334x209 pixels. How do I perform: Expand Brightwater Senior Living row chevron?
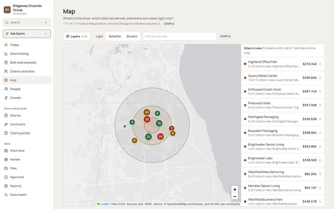coord(320,146)
